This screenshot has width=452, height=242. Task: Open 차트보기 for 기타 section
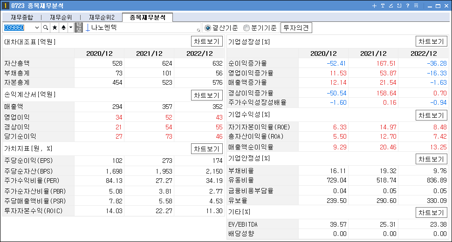pos(431,213)
